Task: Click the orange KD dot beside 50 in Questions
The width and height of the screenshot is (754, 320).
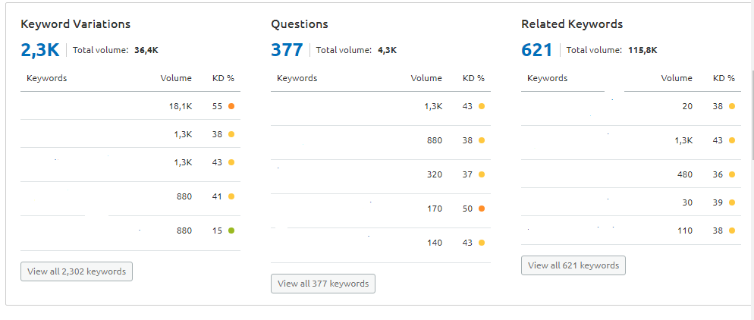Action: (x=482, y=209)
